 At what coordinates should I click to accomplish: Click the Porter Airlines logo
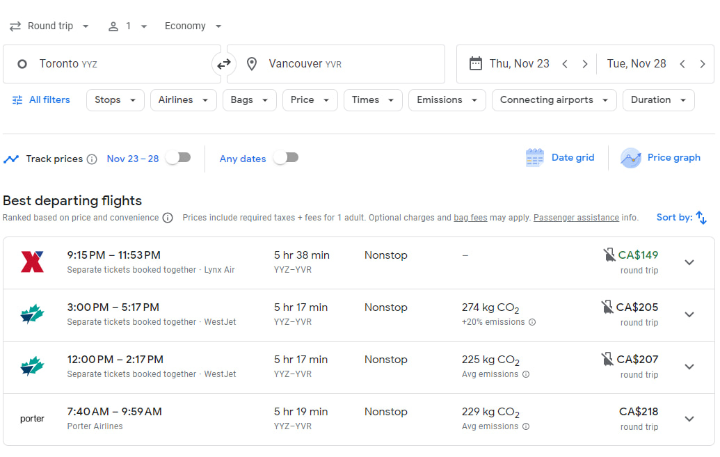(31, 418)
